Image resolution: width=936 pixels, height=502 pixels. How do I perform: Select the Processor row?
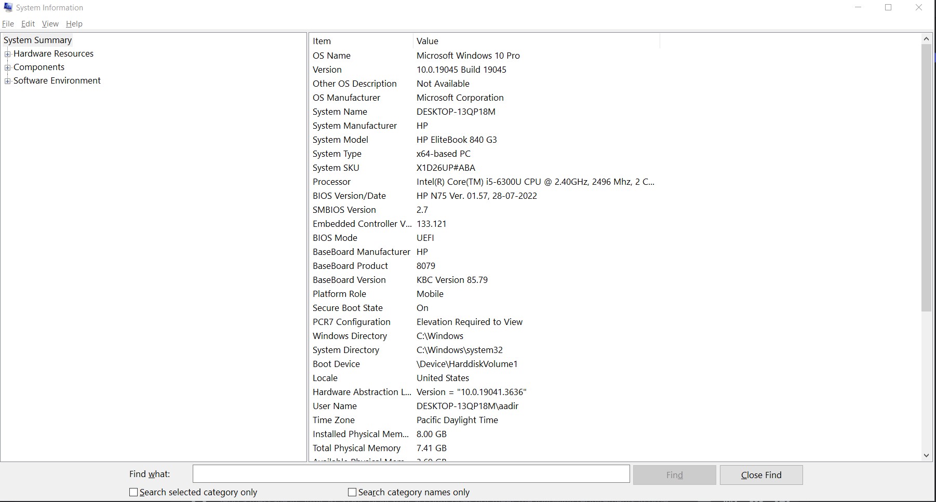coord(331,182)
